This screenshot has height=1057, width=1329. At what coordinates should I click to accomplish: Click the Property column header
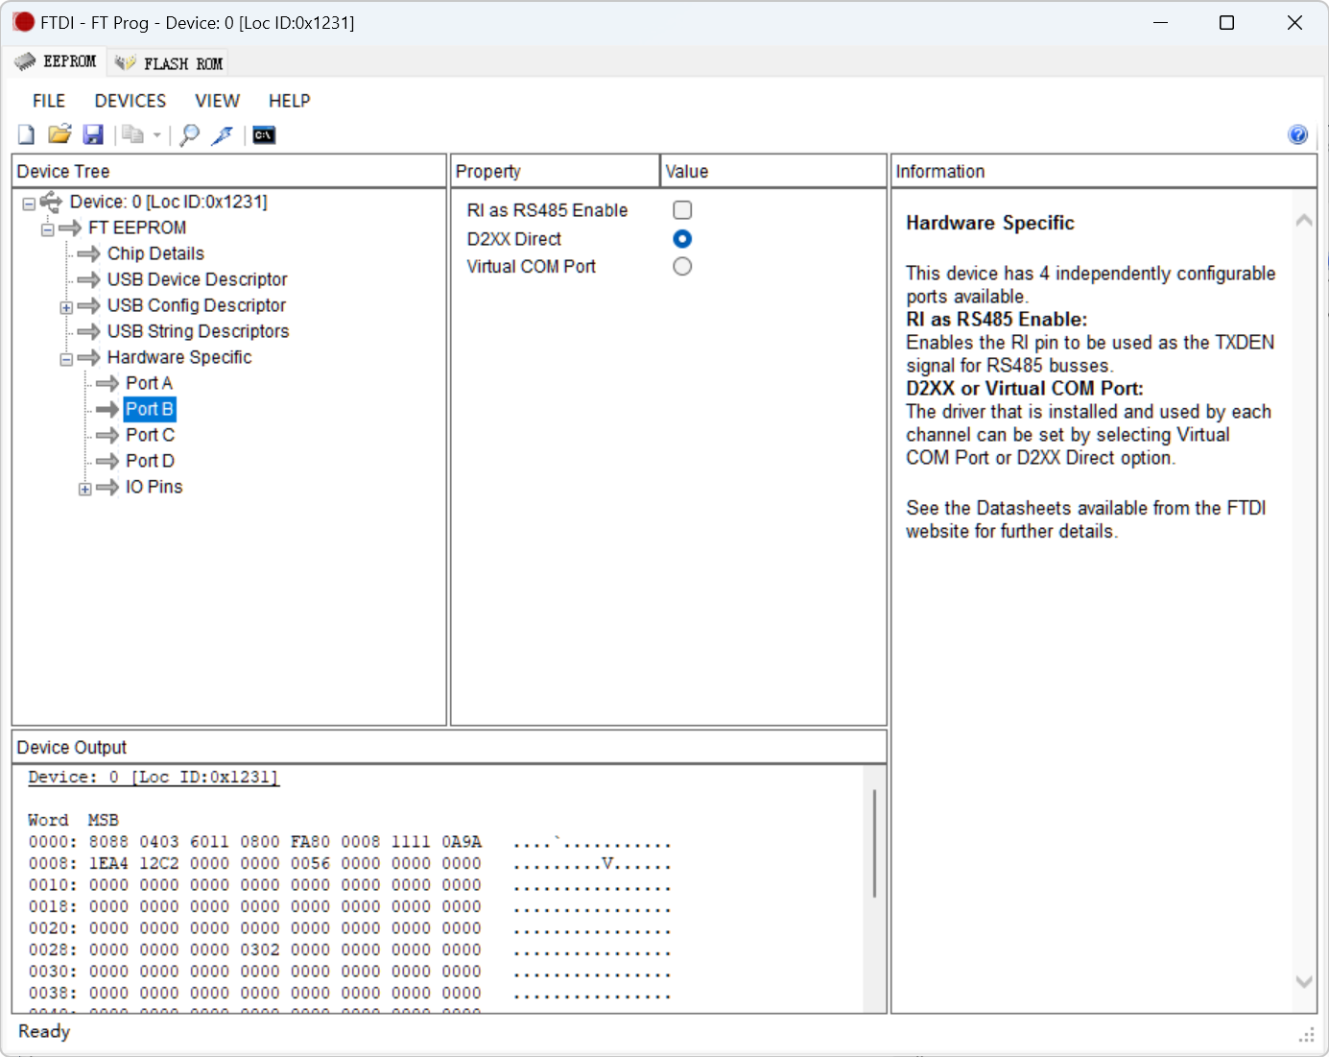tap(555, 171)
